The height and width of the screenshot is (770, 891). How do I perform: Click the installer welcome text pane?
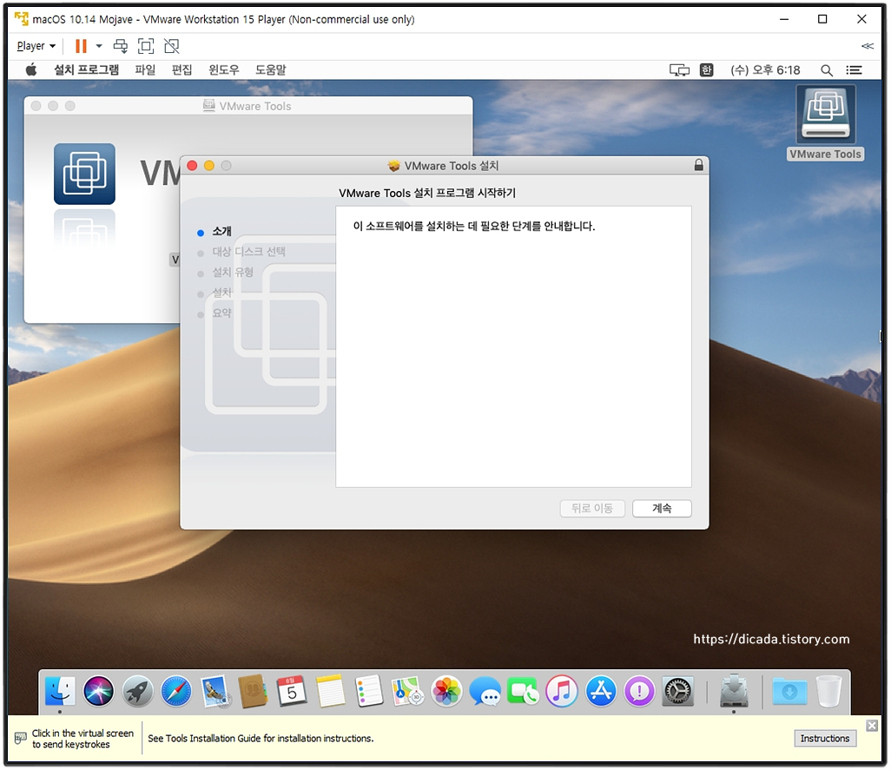pyautogui.click(x=514, y=347)
